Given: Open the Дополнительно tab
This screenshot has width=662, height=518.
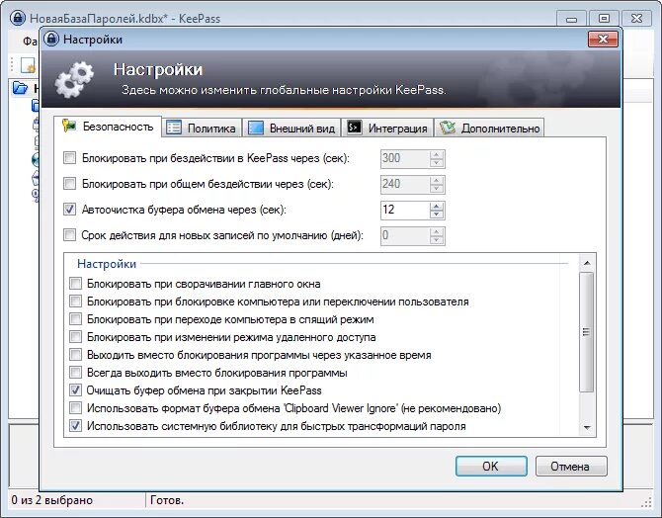Looking at the screenshot, I should [x=489, y=129].
